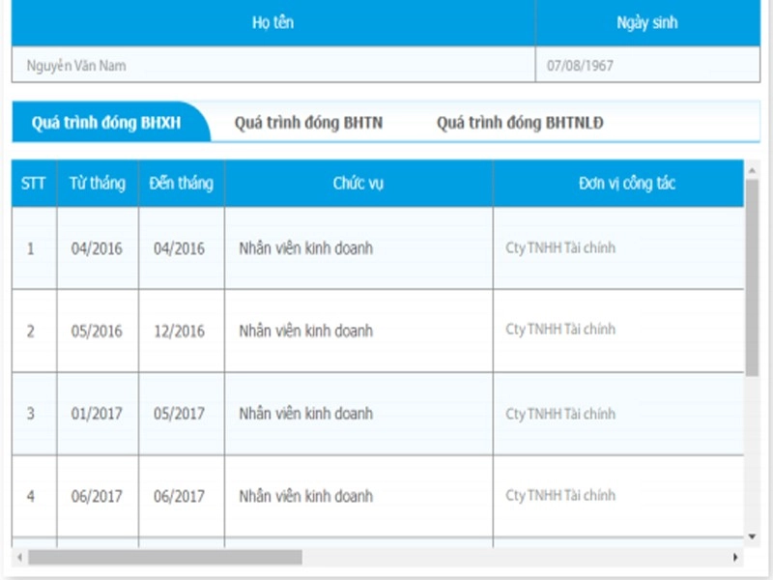
Task: Select the Quá trình đóng BHXH tab
Action: coord(108,122)
